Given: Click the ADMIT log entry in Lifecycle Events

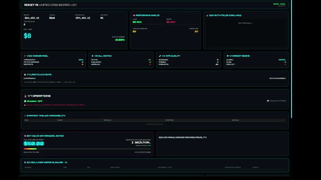Looking at the screenshot, I should [x=50, y=82].
